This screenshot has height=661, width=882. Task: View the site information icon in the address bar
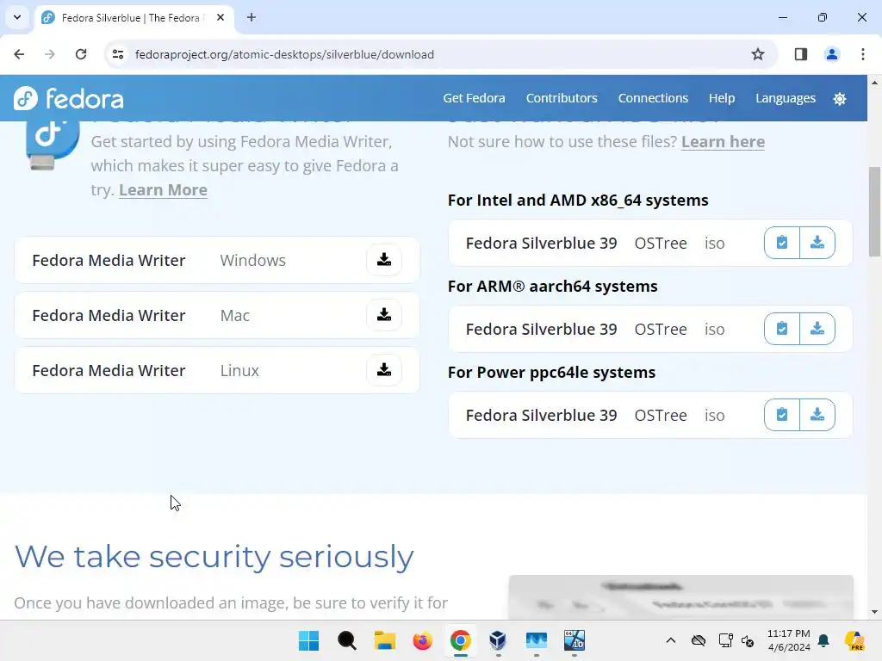tap(118, 54)
